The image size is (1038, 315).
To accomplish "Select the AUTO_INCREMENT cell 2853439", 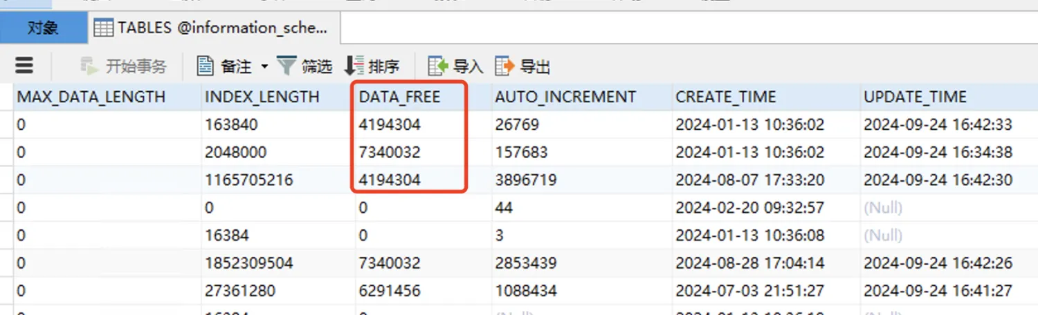I will (x=582, y=262).
